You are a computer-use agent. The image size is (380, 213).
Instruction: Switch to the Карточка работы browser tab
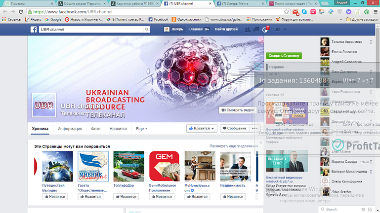pyautogui.click(x=135, y=3)
